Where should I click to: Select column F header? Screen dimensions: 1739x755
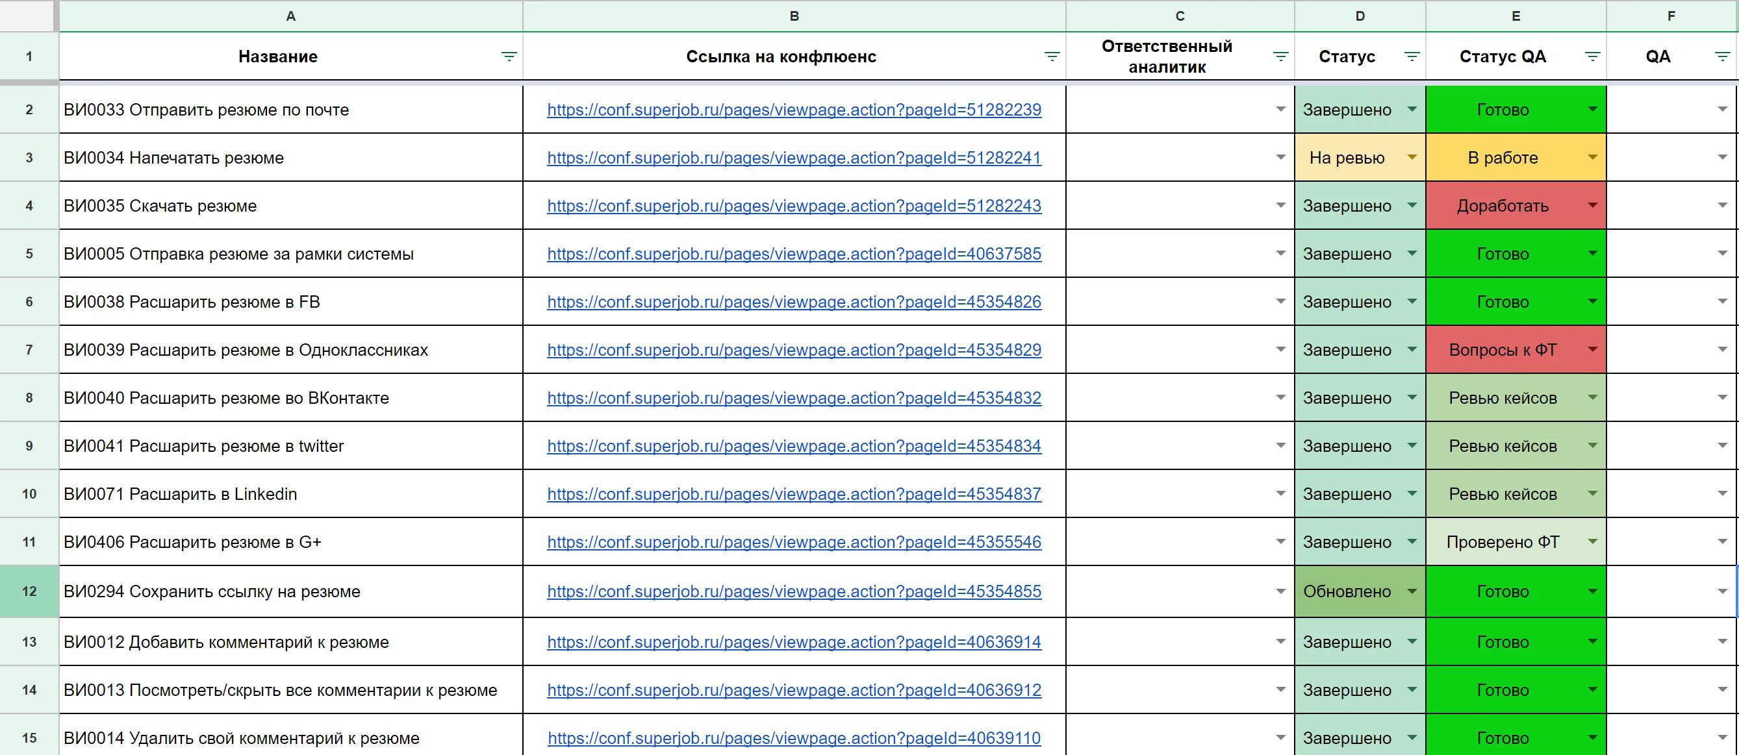1671,16
